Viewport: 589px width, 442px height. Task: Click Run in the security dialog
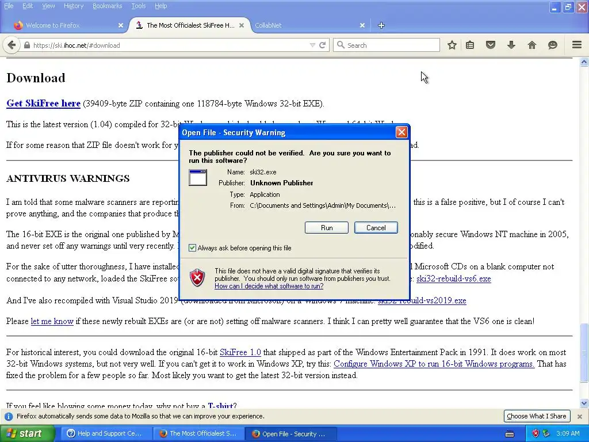pos(327,228)
